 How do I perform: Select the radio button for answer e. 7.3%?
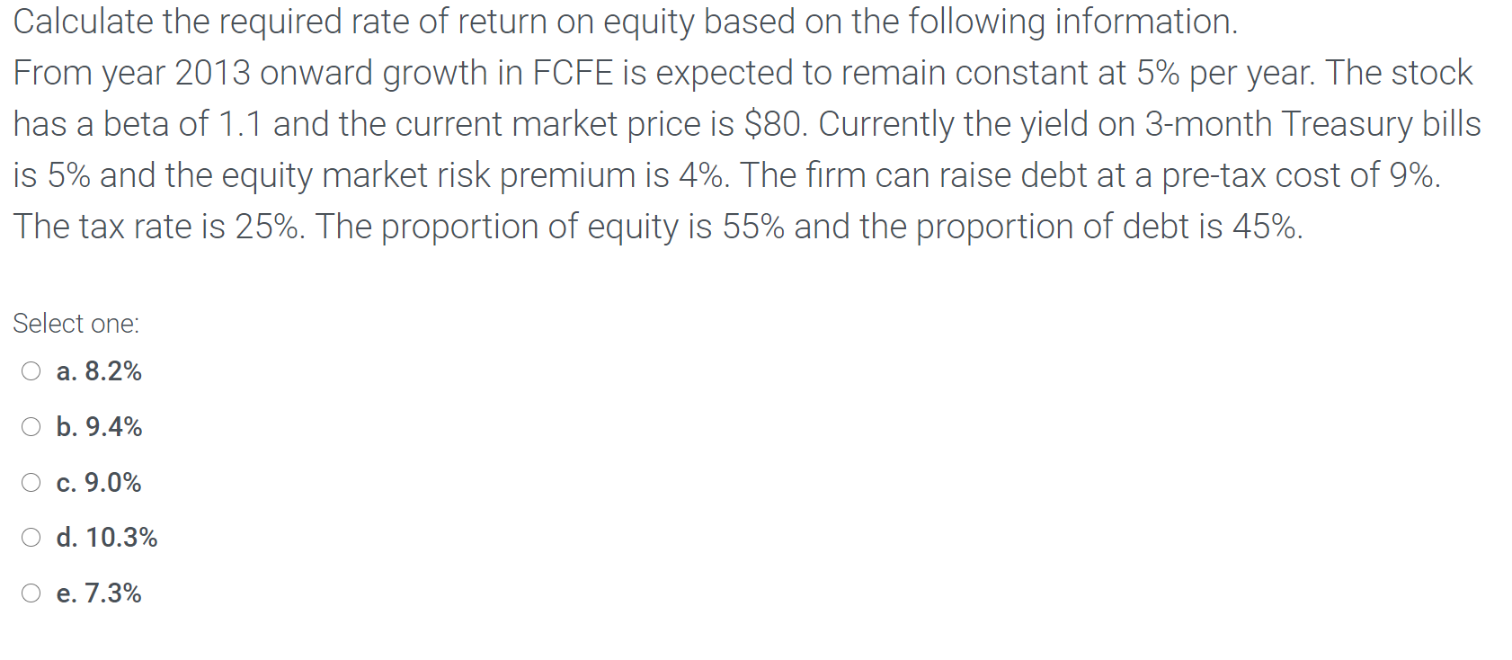[x=31, y=592]
